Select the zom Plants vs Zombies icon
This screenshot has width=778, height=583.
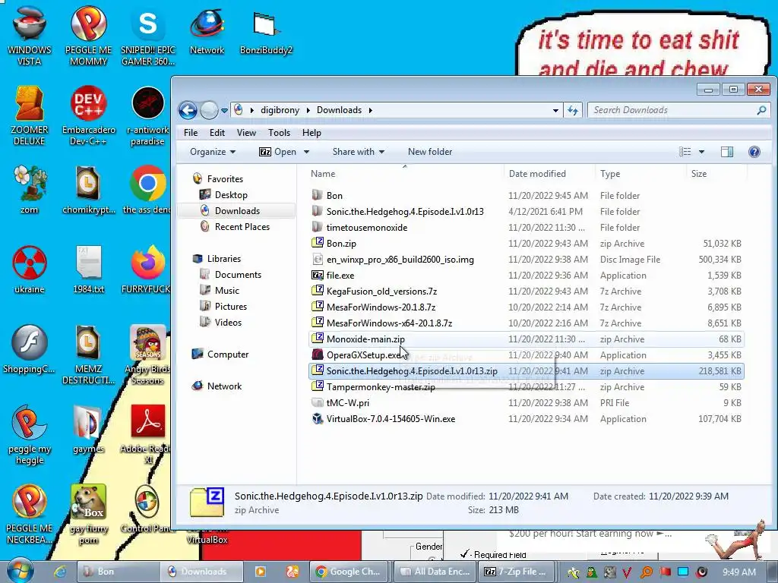click(x=30, y=190)
